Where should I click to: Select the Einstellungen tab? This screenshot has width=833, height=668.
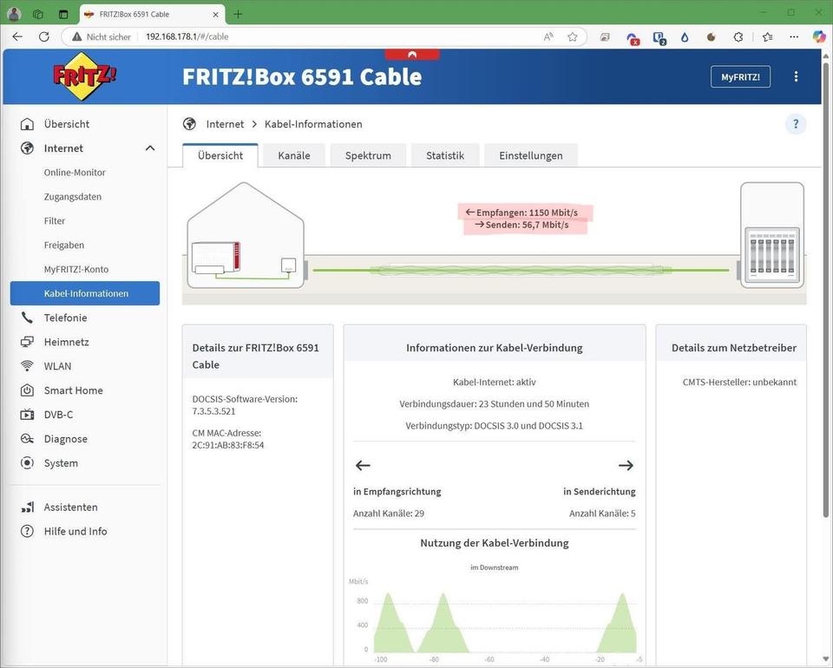tap(530, 155)
